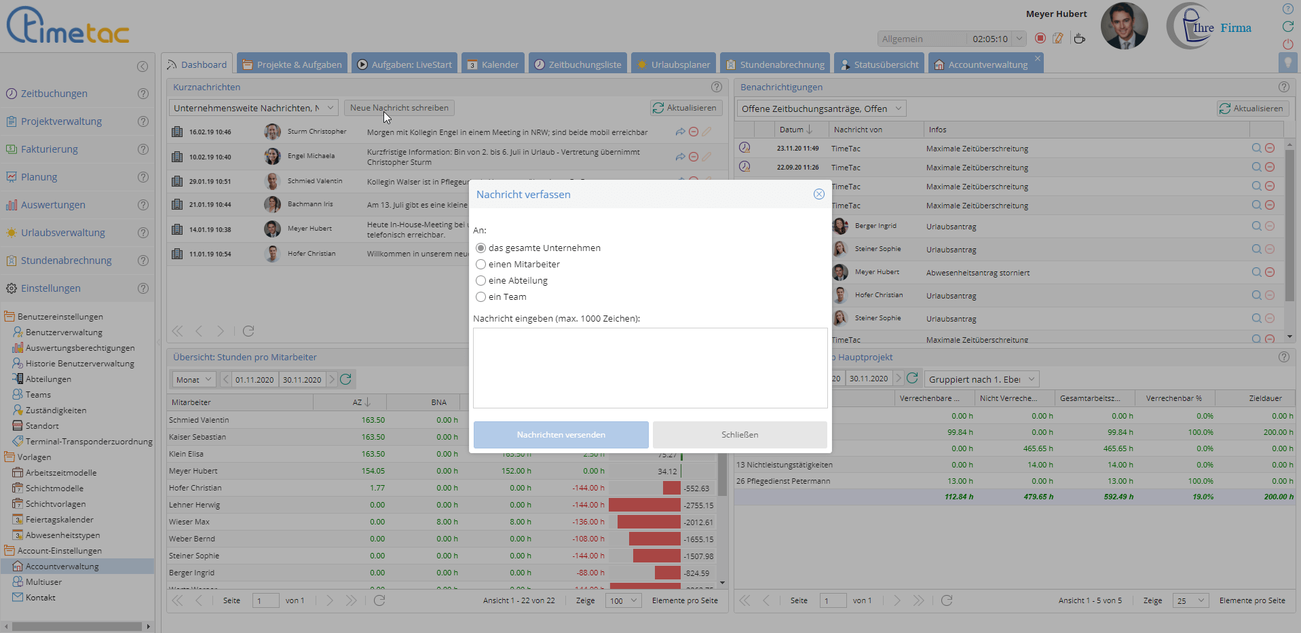1301x633 pixels.
Task: Click magnifier icon on first notification row
Action: [x=1256, y=148]
